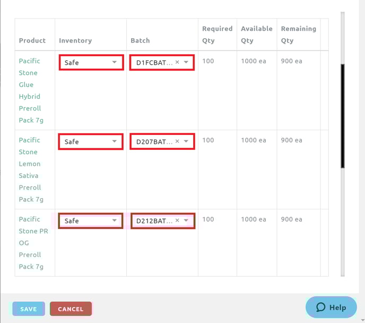Image resolution: width=365 pixels, height=323 pixels.
Task: Clear the D212BAT batch selection
Action: pyautogui.click(x=177, y=220)
